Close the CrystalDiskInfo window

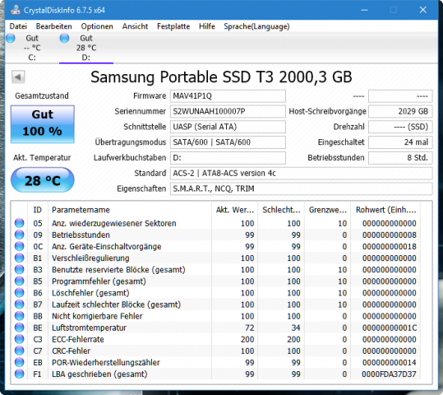[x=423, y=10]
